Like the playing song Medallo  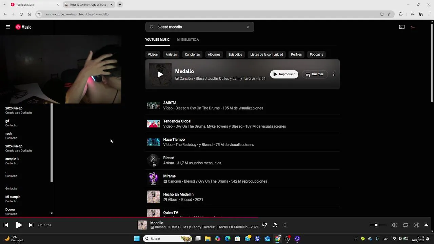click(275, 225)
